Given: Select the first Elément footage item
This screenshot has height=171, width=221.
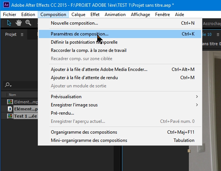Looking at the screenshot, I should pos(22,102).
